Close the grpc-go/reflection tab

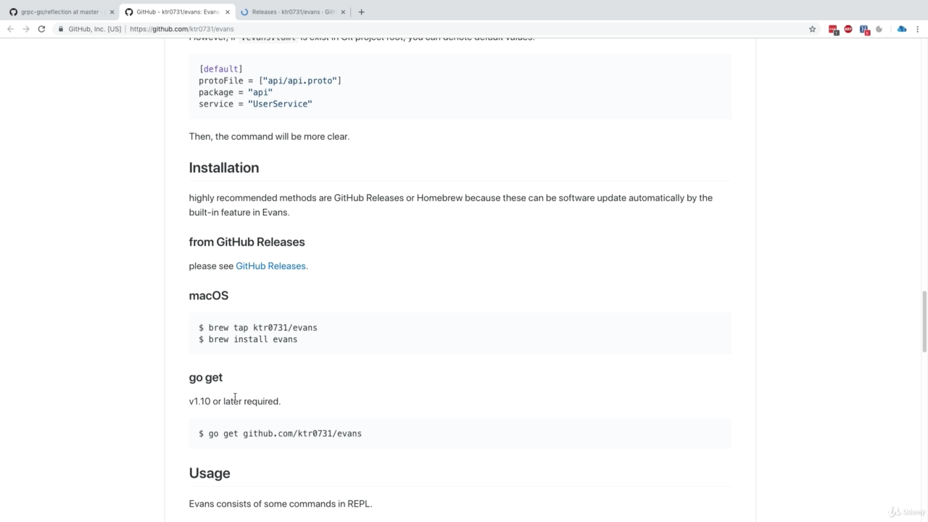tap(112, 12)
